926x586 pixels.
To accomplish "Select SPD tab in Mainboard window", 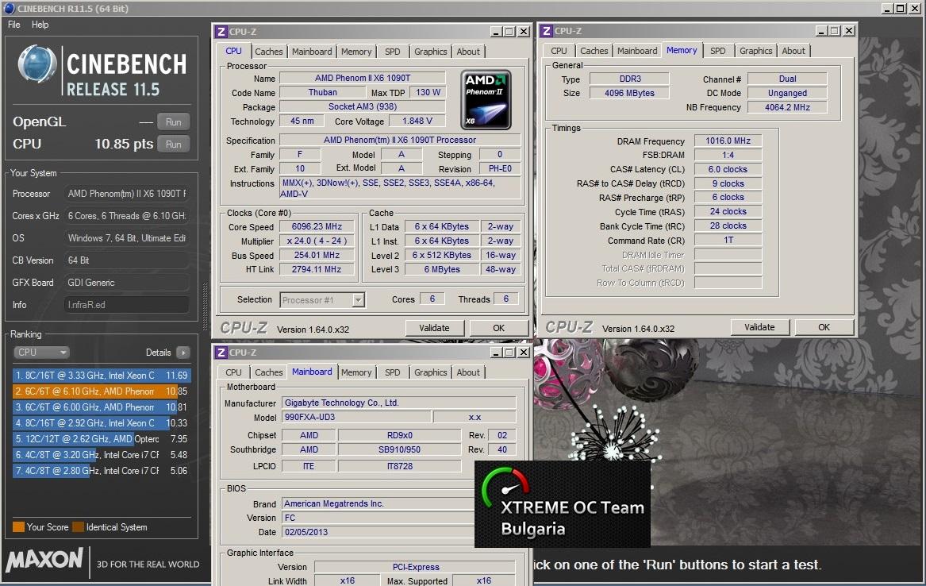I will click(x=392, y=372).
